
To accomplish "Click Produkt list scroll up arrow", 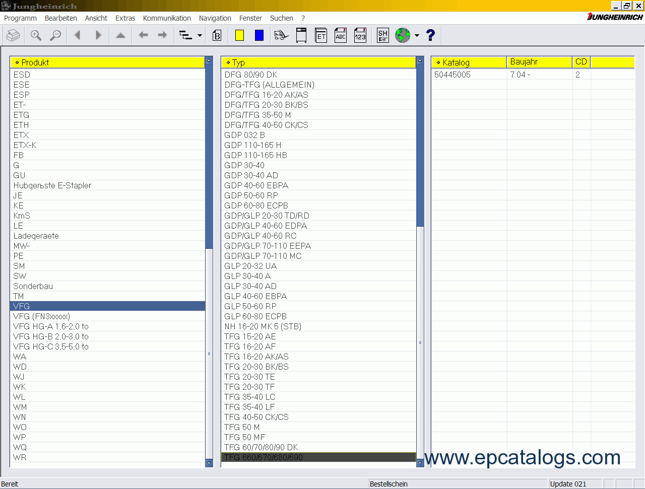I will coord(209,60).
